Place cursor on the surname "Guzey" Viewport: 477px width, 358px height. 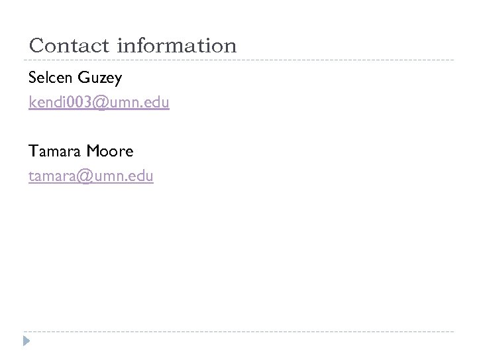point(100,78)
